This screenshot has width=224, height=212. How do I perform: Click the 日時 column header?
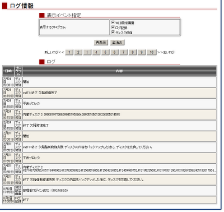pyautogui.click(x=8, y=71)
